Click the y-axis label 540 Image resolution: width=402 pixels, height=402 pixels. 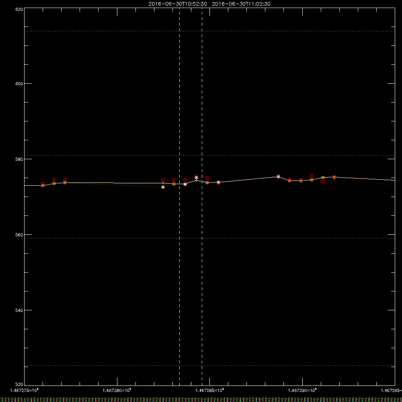pyautogui.click(x=19, y=310)
